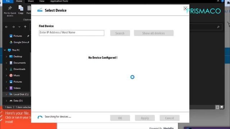This screenshot has width=230, height=129.
Task: Click Show all devices button
Action: pos(153,33)
